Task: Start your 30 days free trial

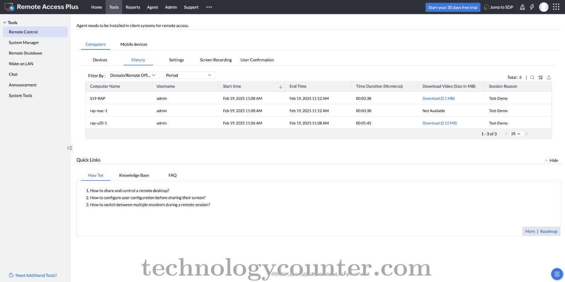Action: click(453, 7)
